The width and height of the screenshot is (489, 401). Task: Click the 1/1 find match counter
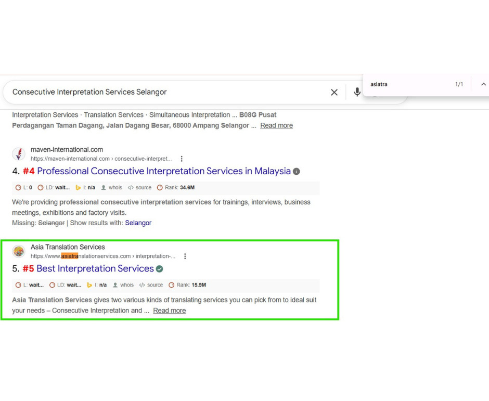[x=459, y=84]
